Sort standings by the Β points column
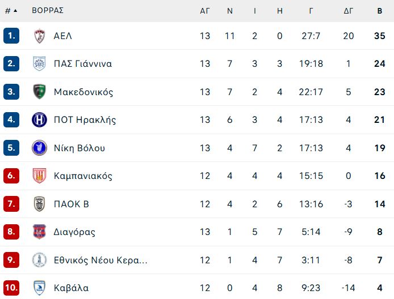394x299 pixels. (380, 11)
